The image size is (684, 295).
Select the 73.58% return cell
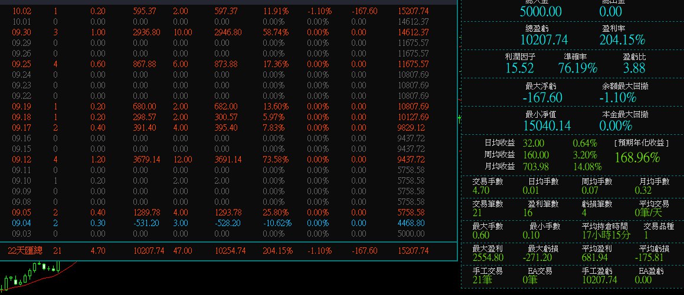tap(276, 159)
